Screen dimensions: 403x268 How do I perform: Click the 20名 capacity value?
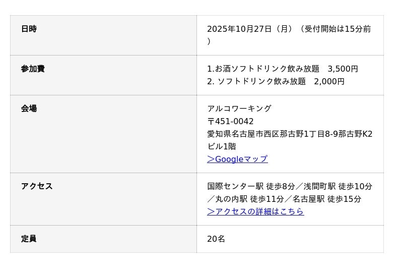click(216, 239)
